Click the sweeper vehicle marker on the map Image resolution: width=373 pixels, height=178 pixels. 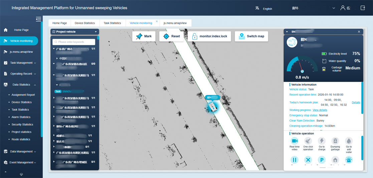point(213,107)
